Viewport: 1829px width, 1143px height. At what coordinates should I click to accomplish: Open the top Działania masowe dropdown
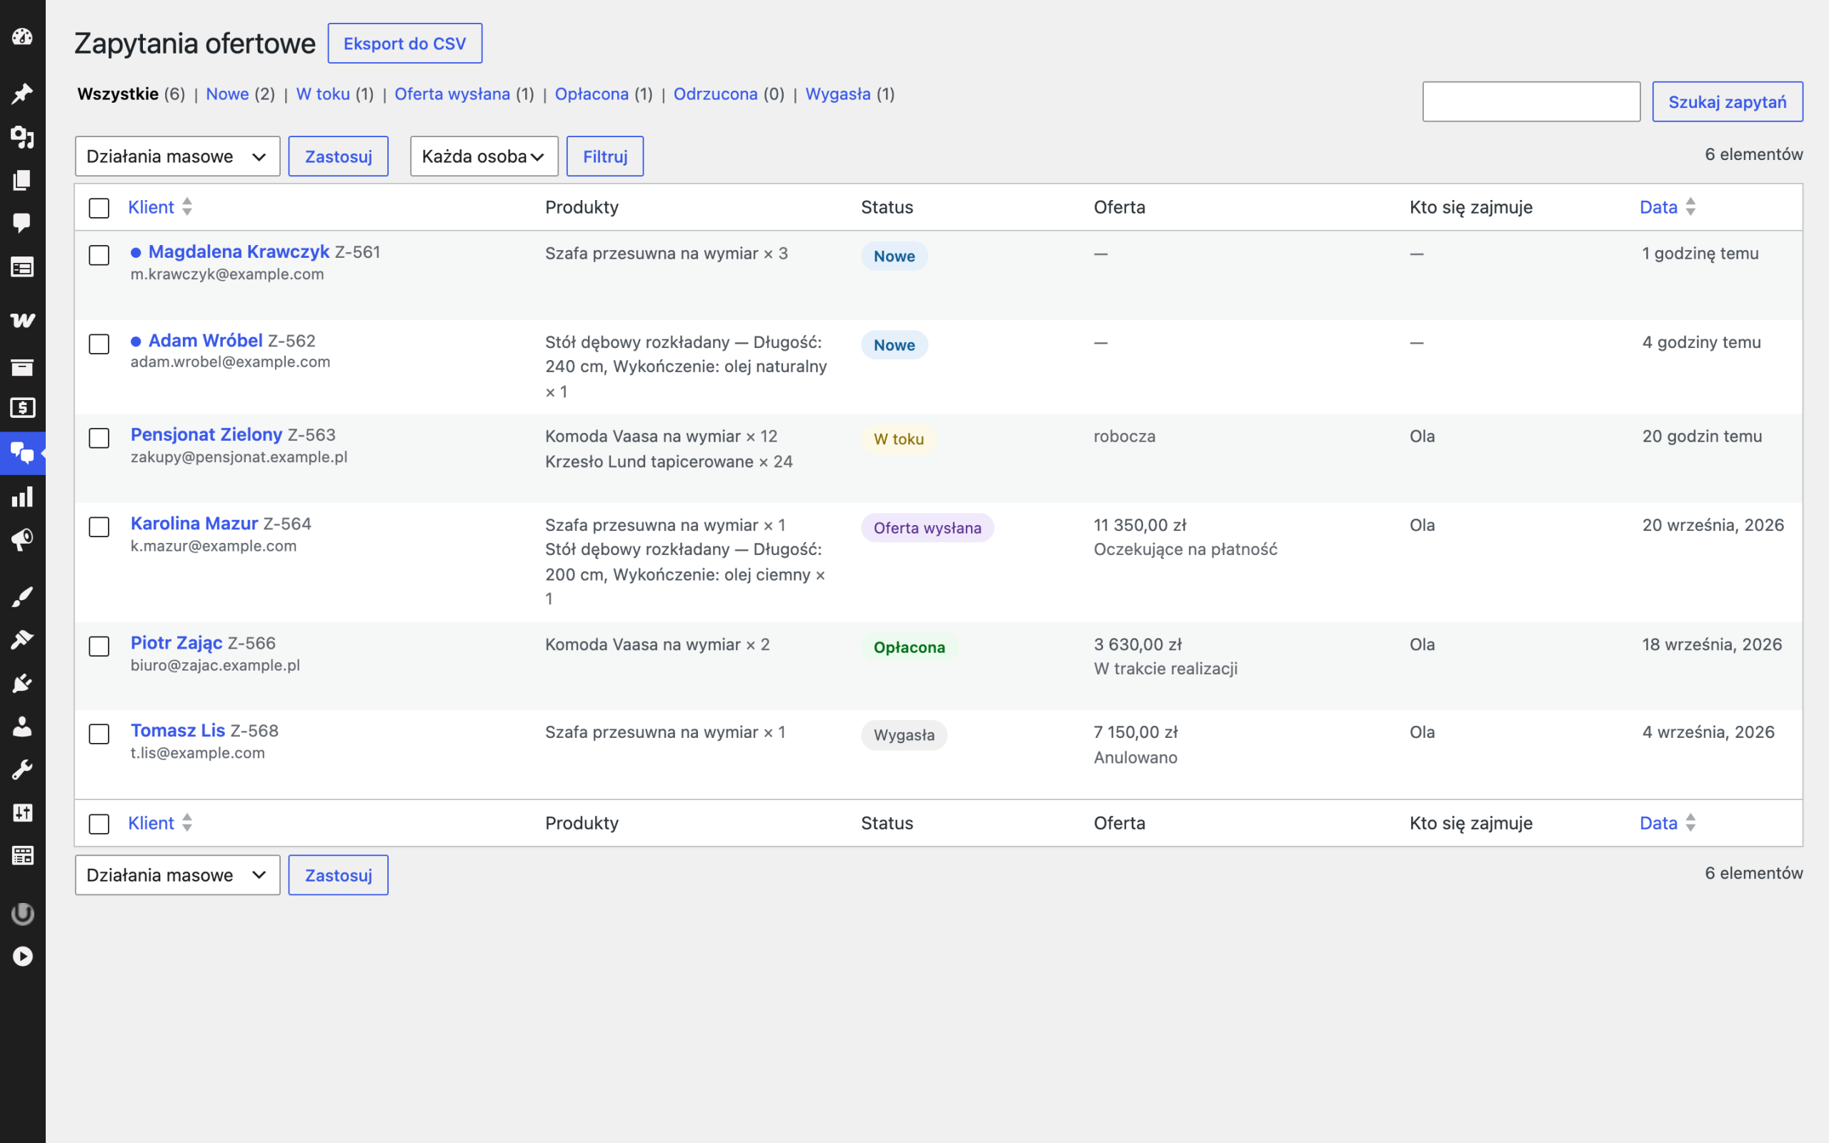178,156
